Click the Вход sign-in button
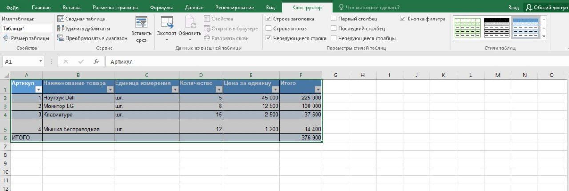This screenshot has width=569, height=191. click(513, 8)
